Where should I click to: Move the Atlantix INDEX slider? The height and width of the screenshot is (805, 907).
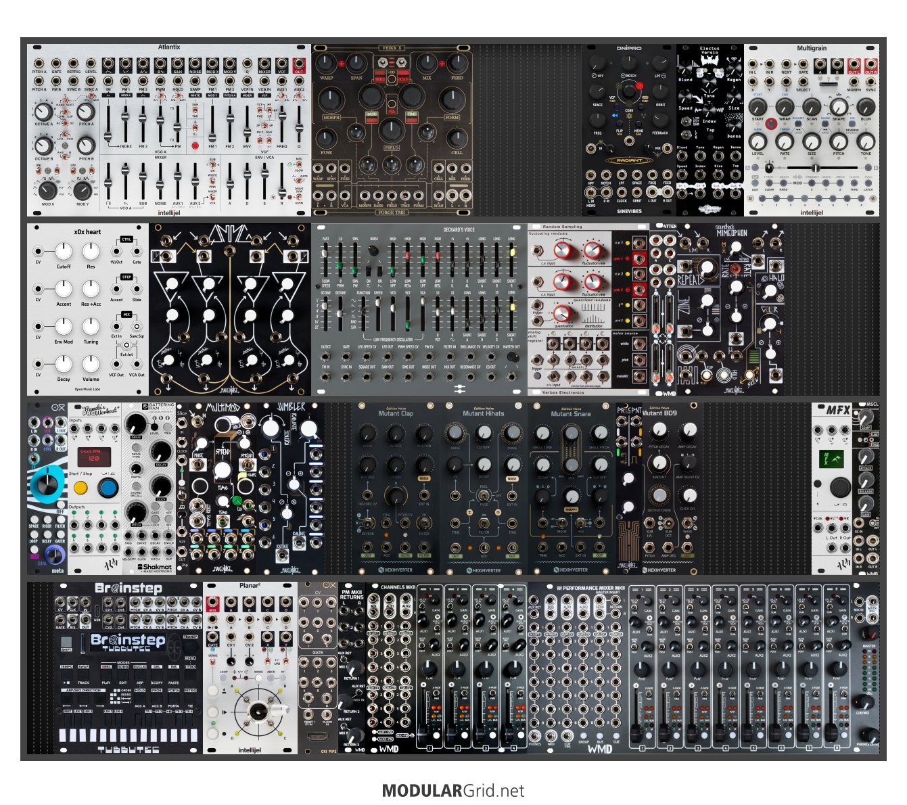126,124
